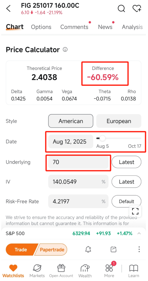Add to favorites with the heart-plus icon

137,8
